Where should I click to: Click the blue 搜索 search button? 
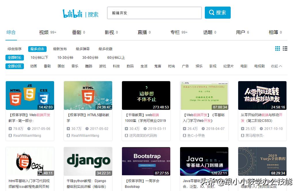(x=218, y=13)
